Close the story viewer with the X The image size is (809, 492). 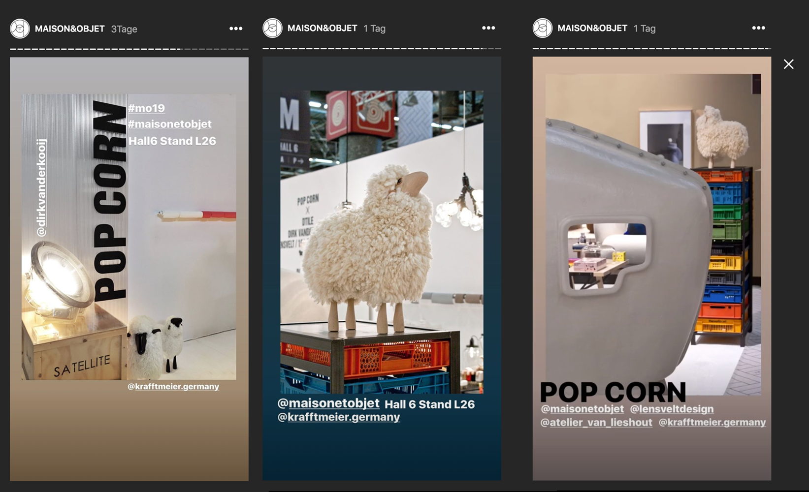789,64
